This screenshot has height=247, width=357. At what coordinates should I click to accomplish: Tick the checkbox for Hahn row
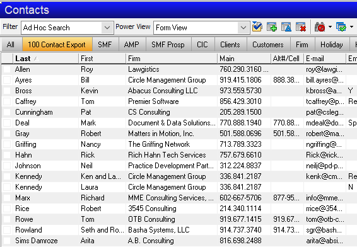tap(8, 155)
